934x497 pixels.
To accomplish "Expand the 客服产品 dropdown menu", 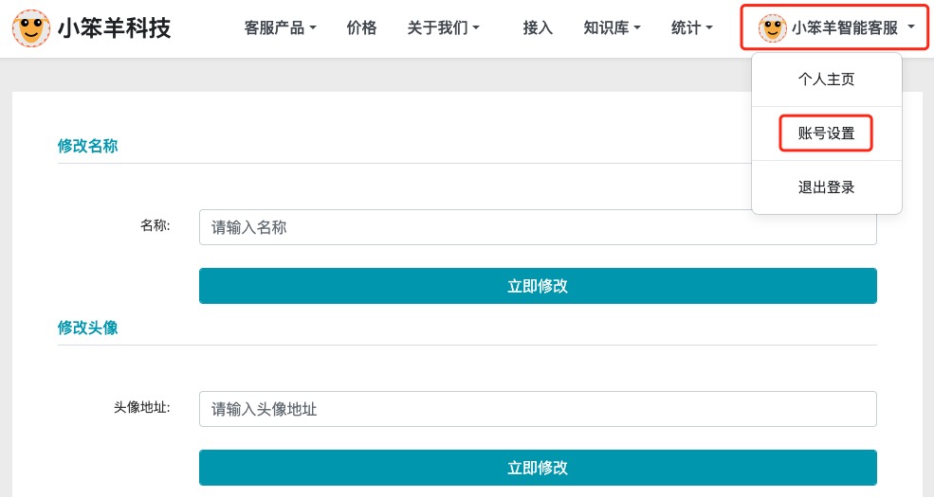I will click(x=280, y=28).
